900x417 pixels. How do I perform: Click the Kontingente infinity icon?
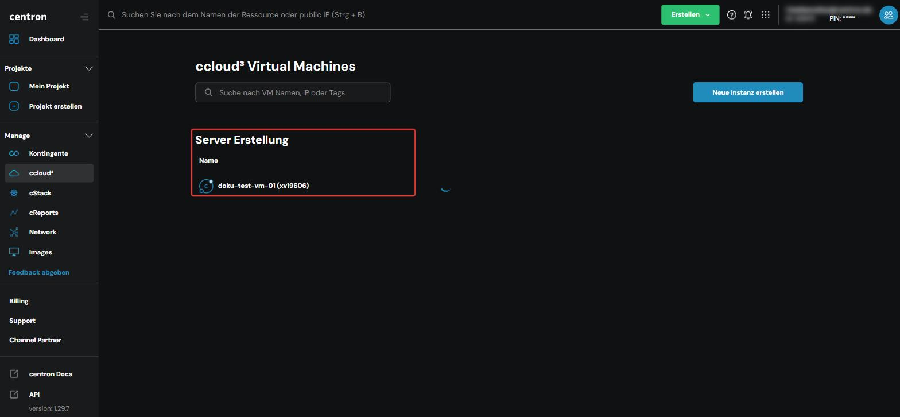click(x=14, y=153)
